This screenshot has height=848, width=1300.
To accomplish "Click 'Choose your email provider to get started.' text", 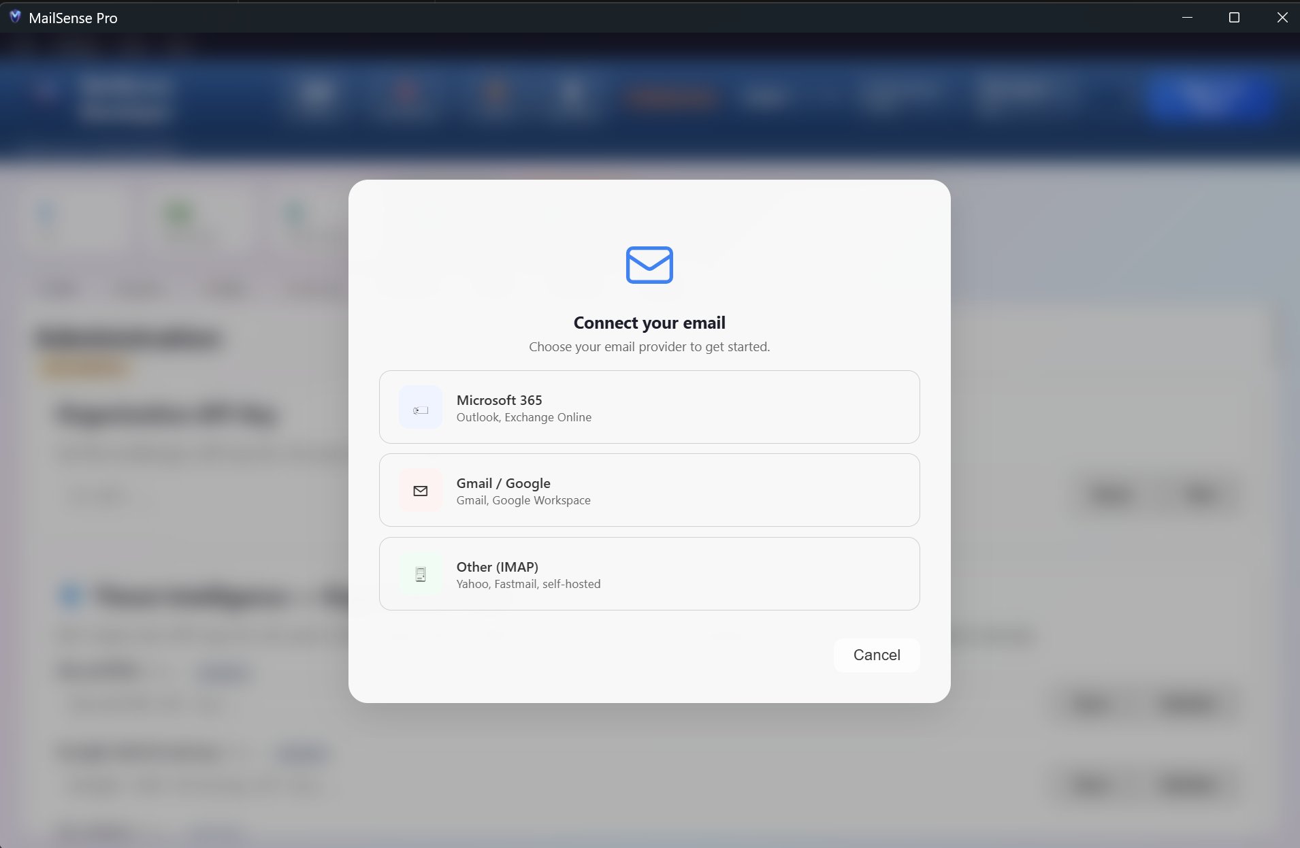I will (x=649, y=346).
